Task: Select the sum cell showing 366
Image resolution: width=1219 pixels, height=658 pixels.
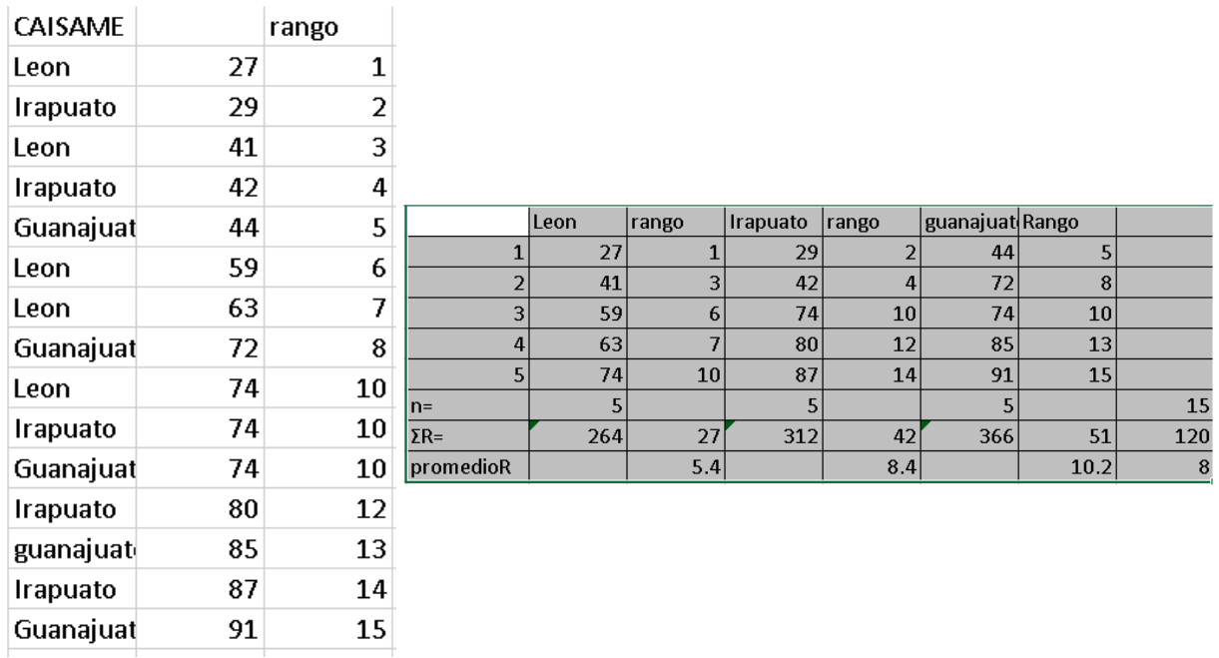Action: click(970, 435)
